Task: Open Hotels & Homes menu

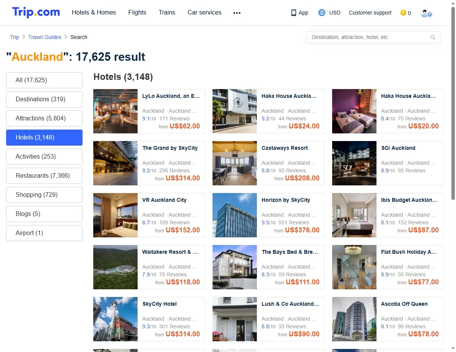Action: coord(94,13)
